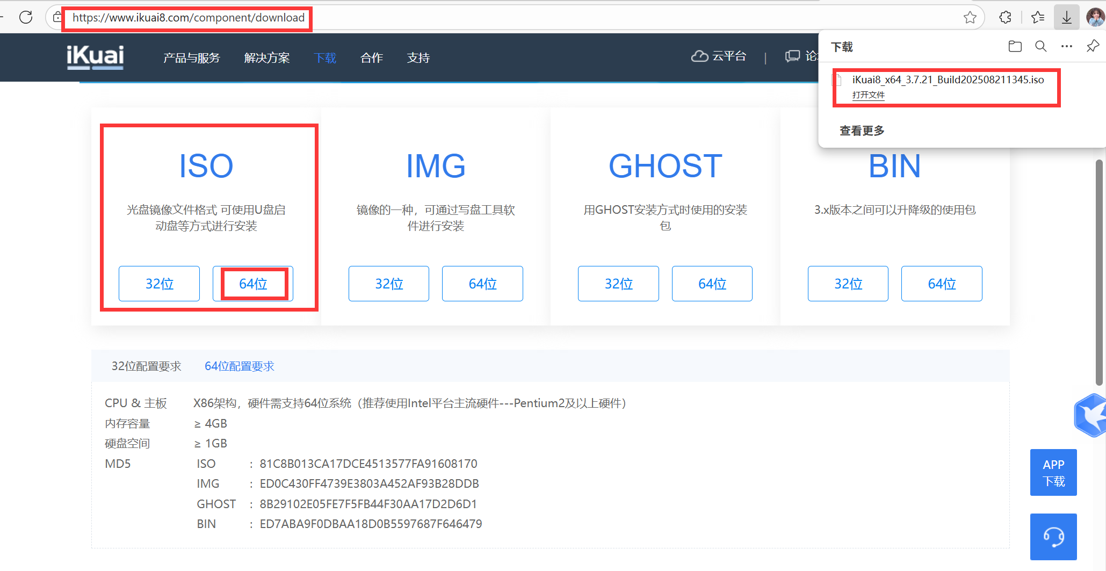Open the 产品与服务 menu

(192, 57)
